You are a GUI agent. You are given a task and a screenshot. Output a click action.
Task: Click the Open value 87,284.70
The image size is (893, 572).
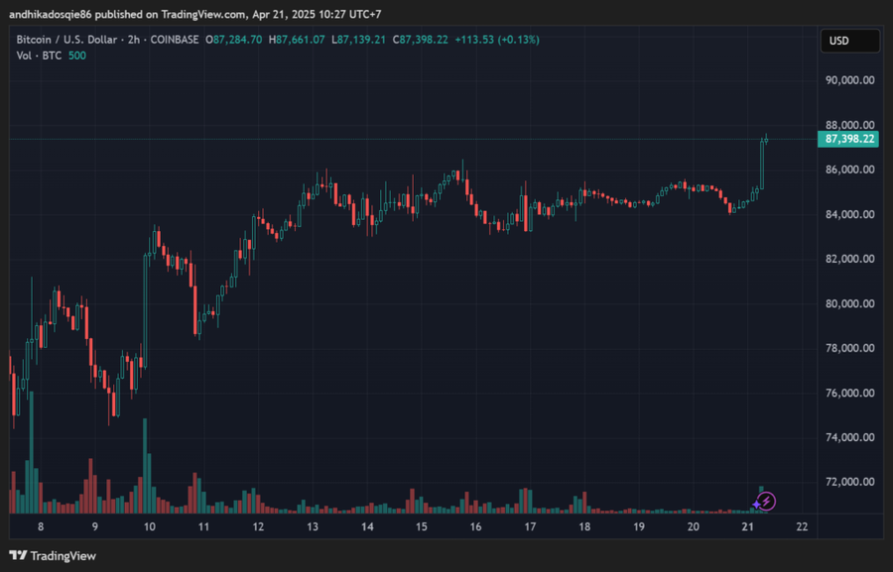point(237,40)
